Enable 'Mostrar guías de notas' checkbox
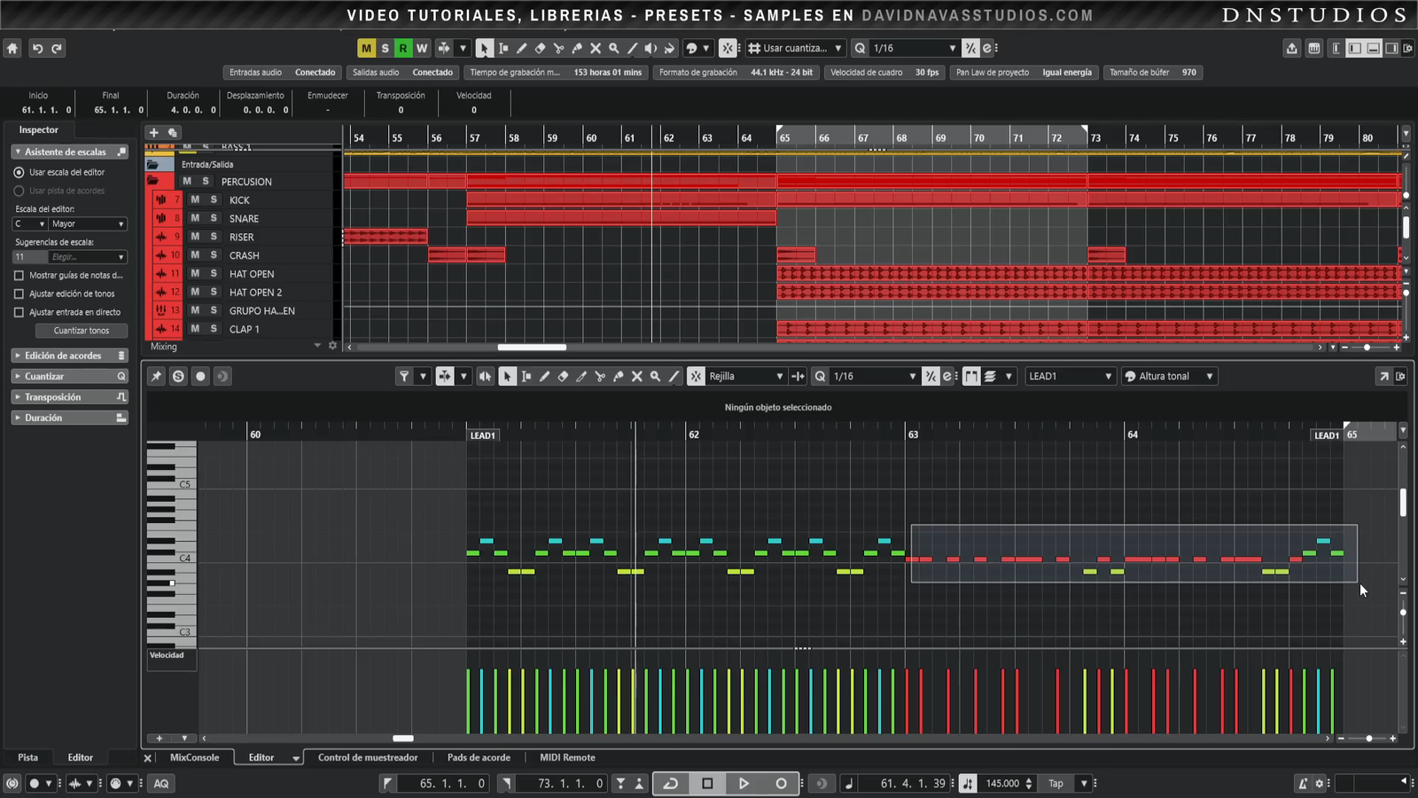 point(19,276)
